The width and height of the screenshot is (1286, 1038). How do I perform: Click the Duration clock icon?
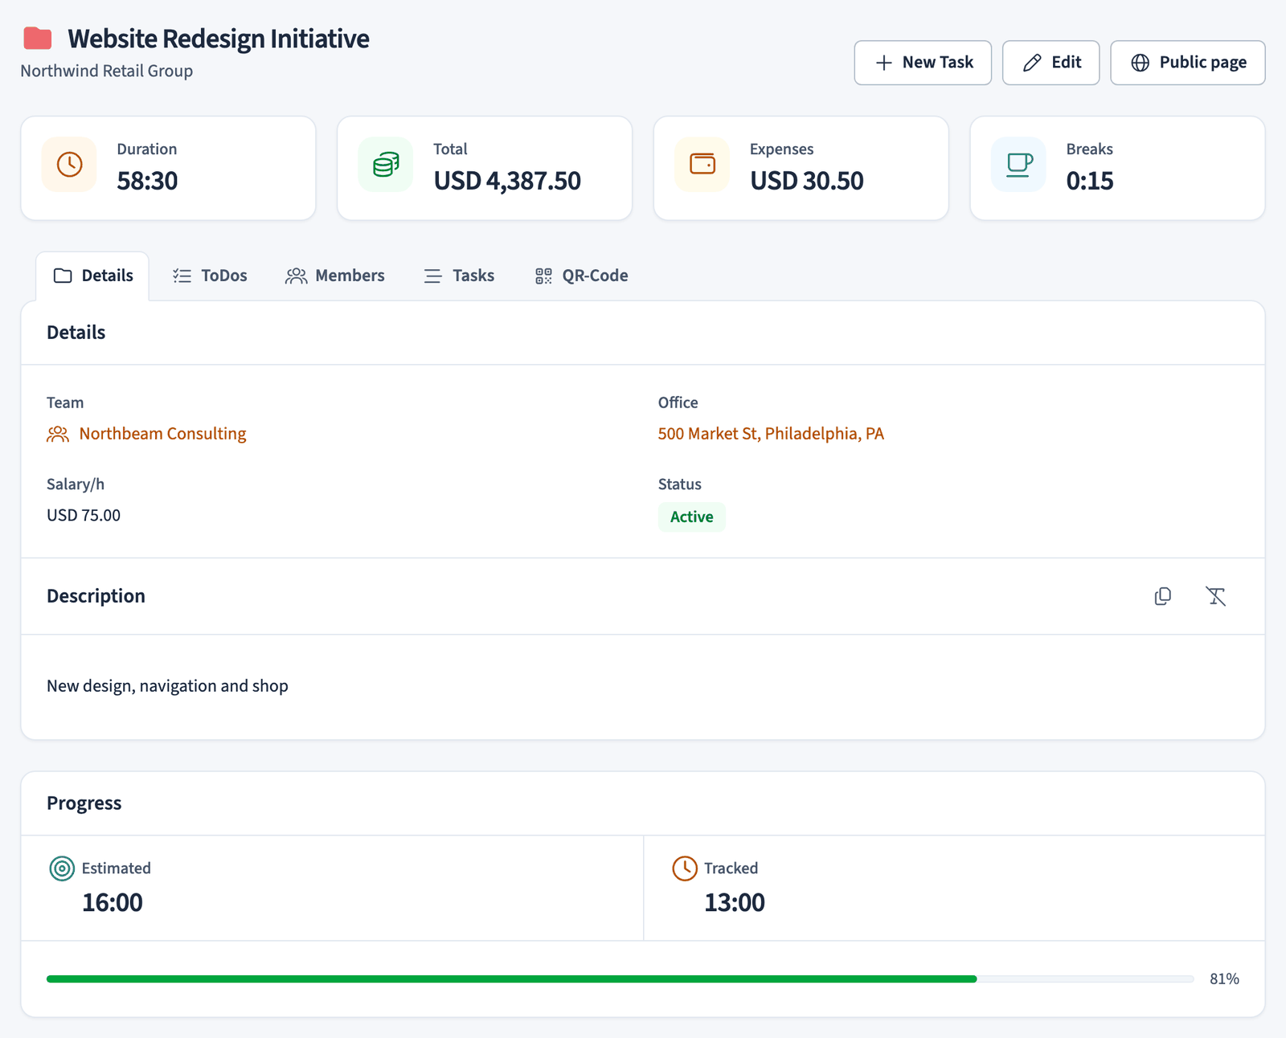pos(69,165)
